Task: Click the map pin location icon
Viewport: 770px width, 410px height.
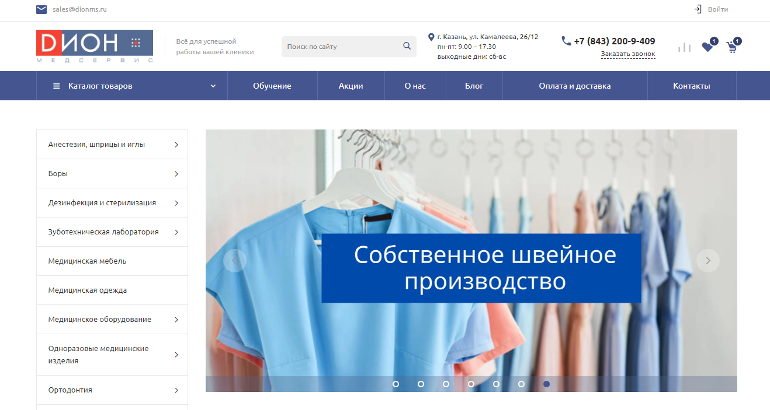Action: pos(431,37)
